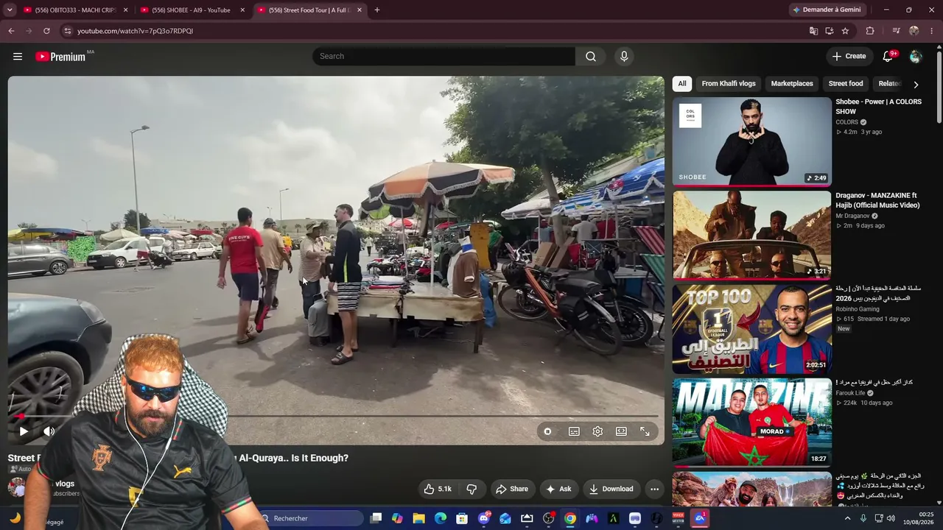
Task: Open the Farouk Life channel link
Action: click(x=850, y=393)
